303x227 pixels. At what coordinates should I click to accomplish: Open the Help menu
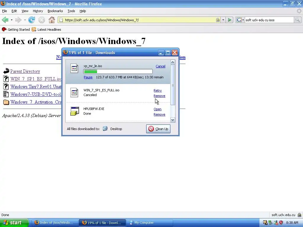pyautogui.click(x=83, y=11)
